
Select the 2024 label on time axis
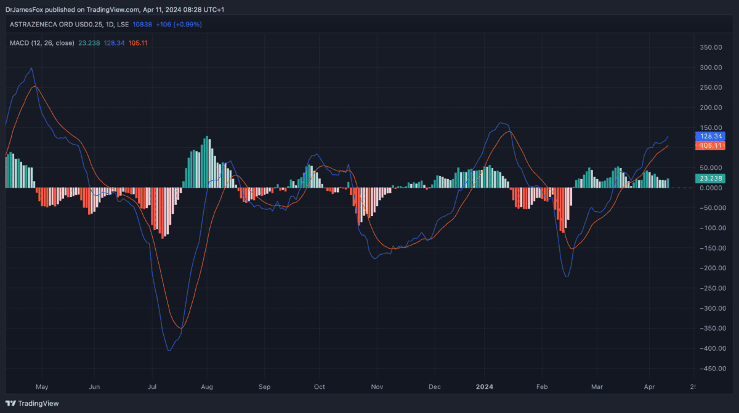tap(485, 387)
